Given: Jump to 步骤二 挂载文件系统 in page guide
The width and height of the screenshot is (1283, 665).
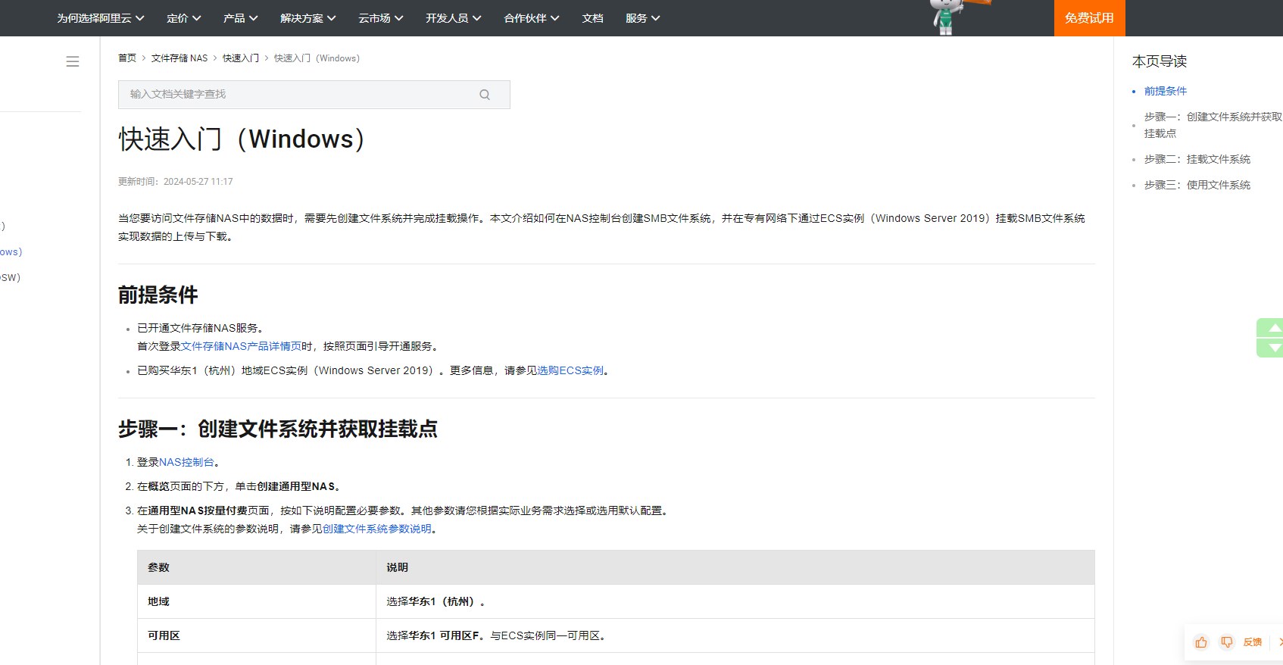Looking at the screenshot, I should 1197,159.
